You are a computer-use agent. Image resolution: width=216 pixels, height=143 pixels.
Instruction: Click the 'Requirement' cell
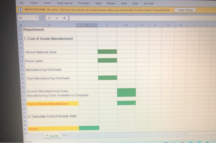[49, 30]
